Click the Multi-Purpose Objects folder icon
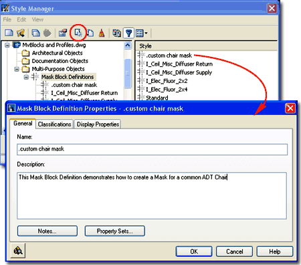This screenshot has height=265, width=301. 25,69
